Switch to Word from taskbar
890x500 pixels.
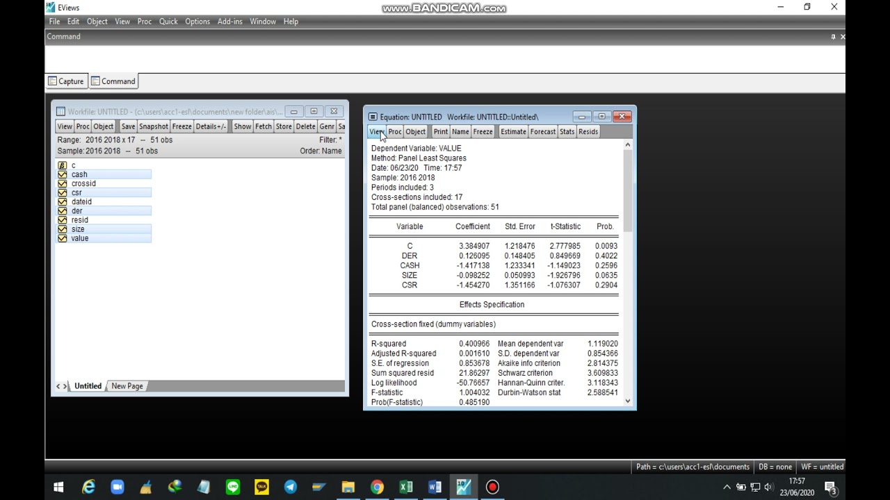435,487
